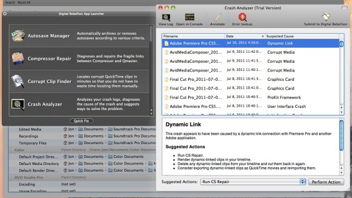Click the Perform Action button

tap(326, 182)
